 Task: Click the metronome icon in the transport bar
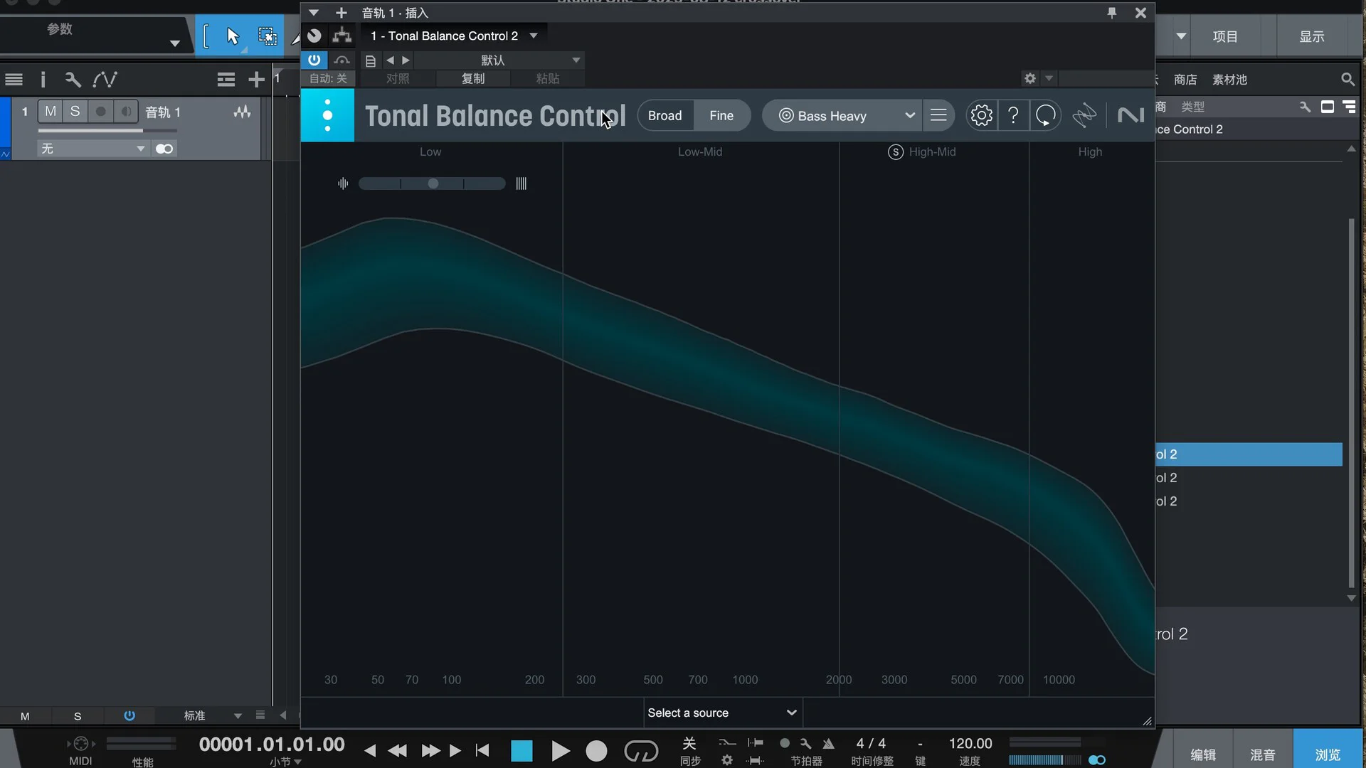(829, 744)
